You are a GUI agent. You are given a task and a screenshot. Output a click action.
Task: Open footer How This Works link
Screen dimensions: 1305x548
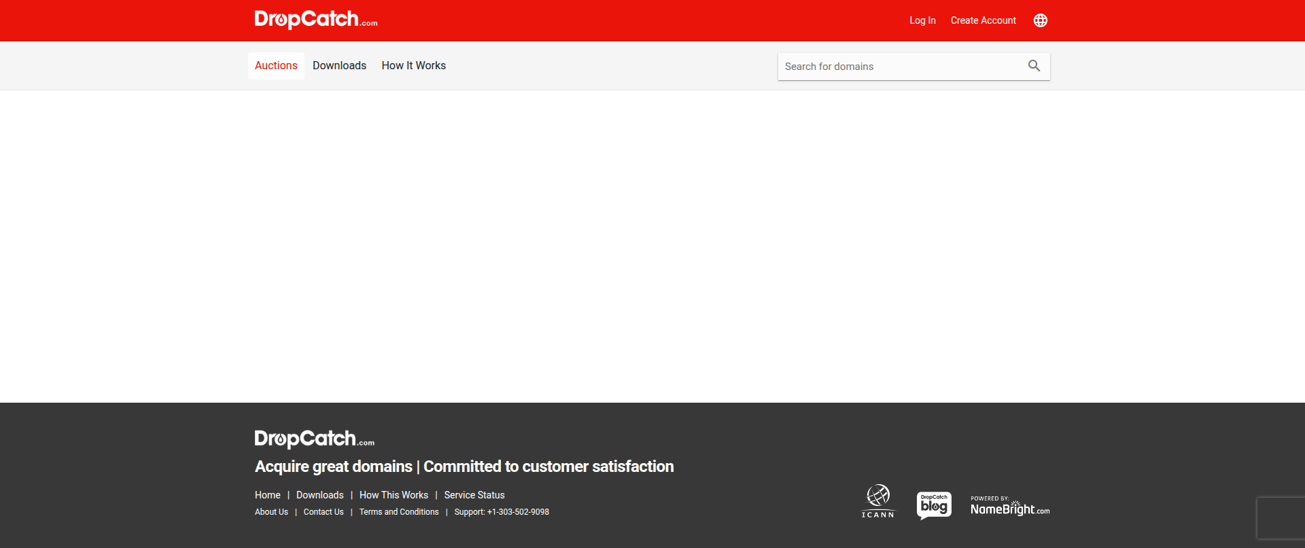(x=394, y=495)
